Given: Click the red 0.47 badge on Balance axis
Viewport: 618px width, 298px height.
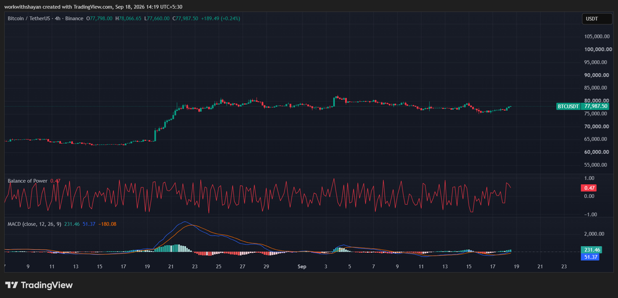Looking at the screenshot, I should [x=589, y=188].
